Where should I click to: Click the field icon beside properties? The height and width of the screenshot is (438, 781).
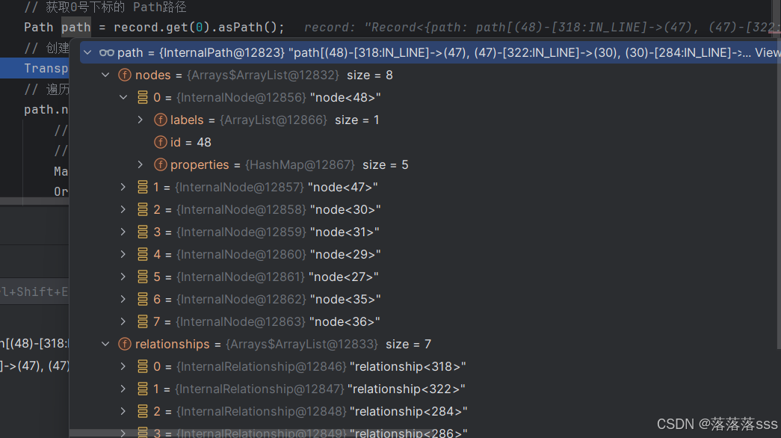[160, 164]
